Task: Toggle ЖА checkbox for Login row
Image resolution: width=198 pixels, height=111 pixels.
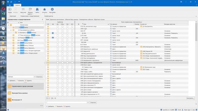Action: [58, 29]
